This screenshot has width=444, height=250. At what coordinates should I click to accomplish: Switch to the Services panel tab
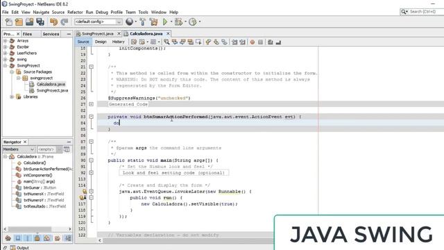coord(51,34)
